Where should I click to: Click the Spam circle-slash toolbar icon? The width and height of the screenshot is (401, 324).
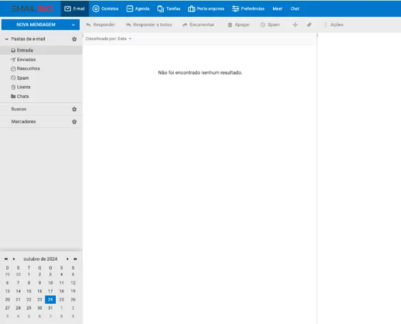pyautogui.click(x=263, y=24)
